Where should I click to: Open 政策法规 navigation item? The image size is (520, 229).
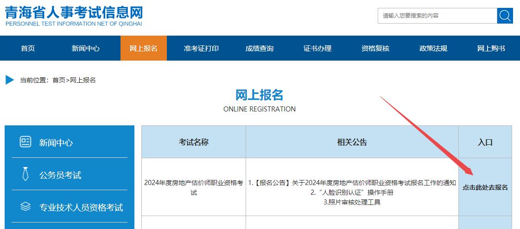433,49
